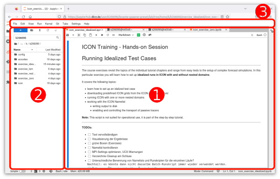Check the 'Visualisierung der Ergebnisse' checkbox
Viewport: 280px width, 179px height.
click(x=89, y=139)
